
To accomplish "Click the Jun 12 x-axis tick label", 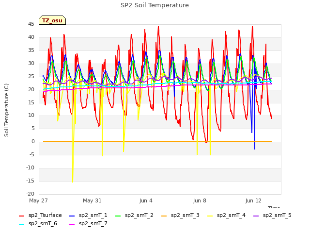I will [253, 200].
